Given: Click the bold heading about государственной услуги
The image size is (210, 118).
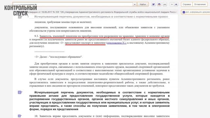Looking at the screenshot, I should 99,101.
